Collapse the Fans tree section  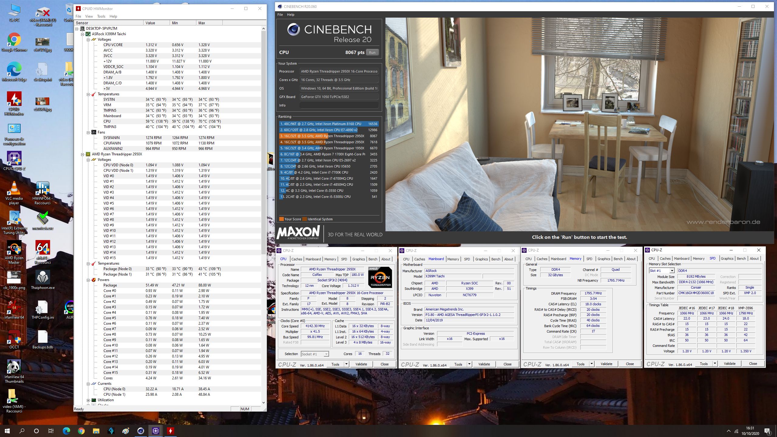coord(88,132)
